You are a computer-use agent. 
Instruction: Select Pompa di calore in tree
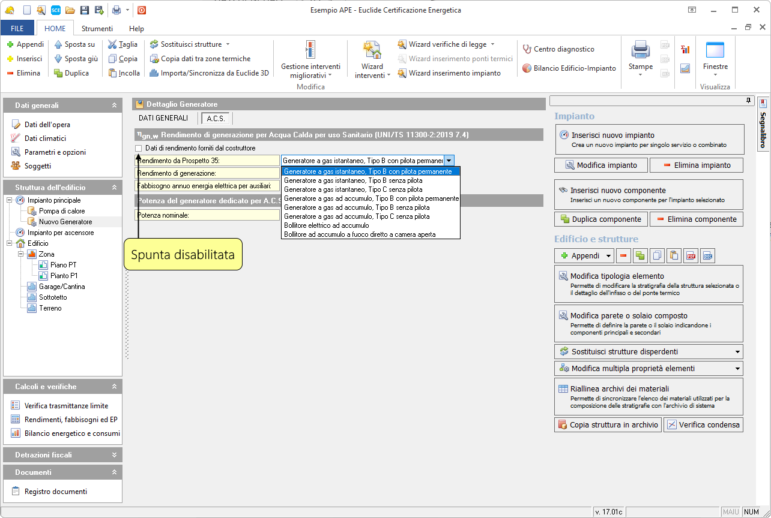coord(62,211)
